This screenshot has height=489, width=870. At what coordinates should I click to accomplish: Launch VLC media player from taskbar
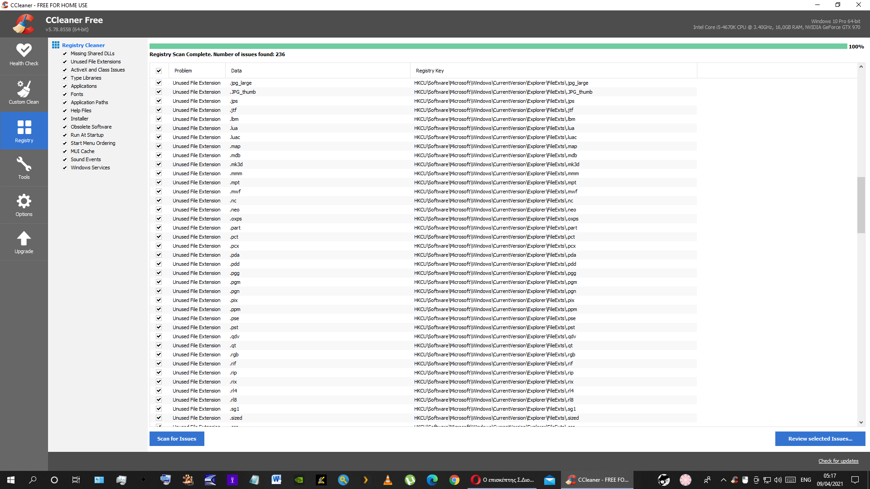click(388, 480)
